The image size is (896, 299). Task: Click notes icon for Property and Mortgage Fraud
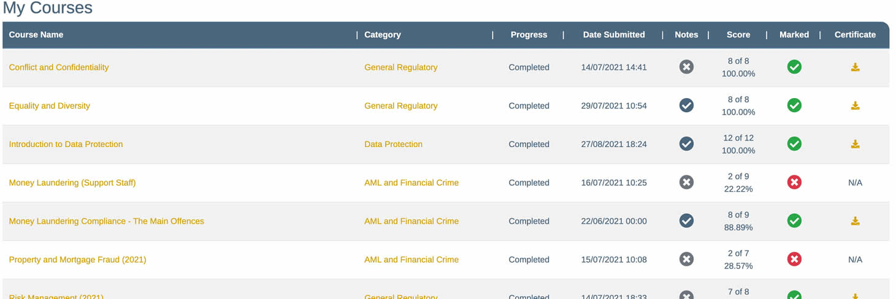tap(686, 260)
